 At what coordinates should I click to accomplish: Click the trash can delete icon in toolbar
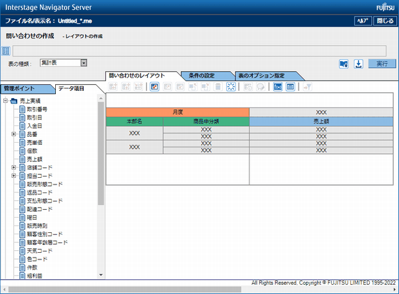(x=217, y=87)
